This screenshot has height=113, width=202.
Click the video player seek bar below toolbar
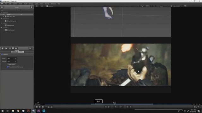(x=158, y=110)
